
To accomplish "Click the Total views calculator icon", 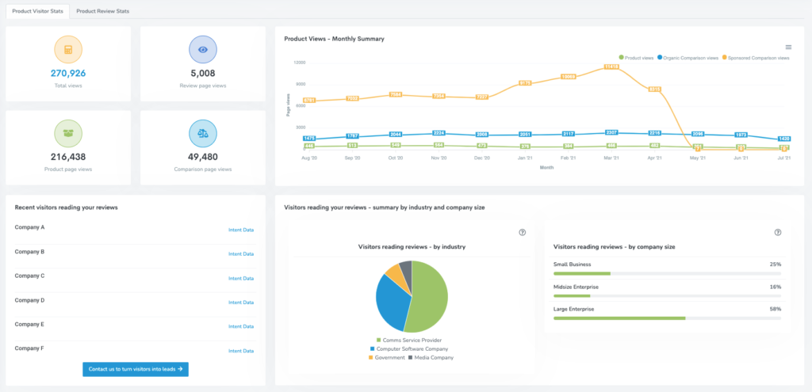I will point(68,50).
